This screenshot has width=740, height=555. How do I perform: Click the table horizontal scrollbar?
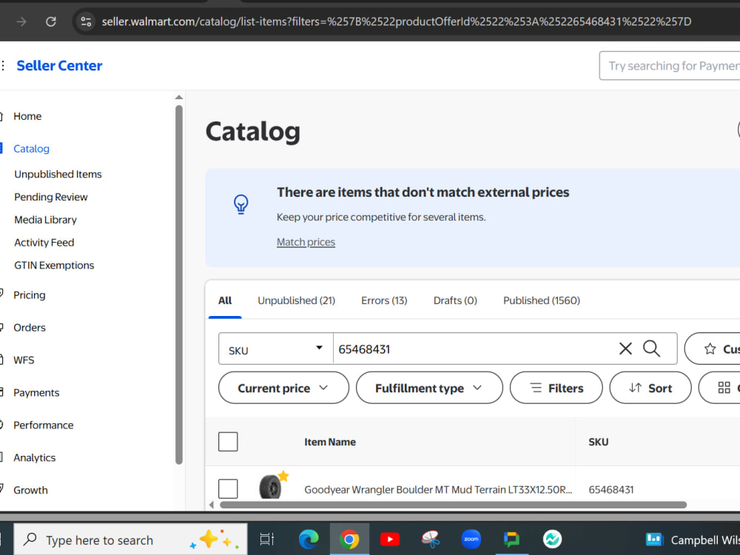coord(453,505)
